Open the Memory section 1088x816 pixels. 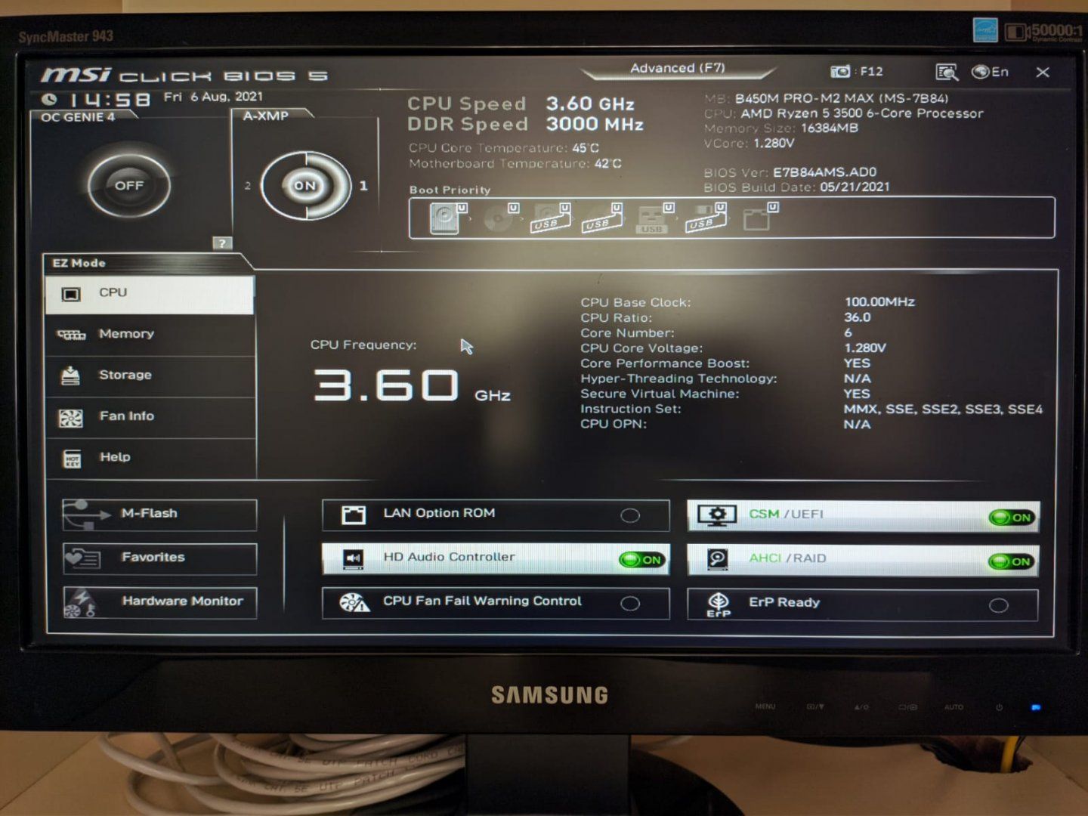150,335
